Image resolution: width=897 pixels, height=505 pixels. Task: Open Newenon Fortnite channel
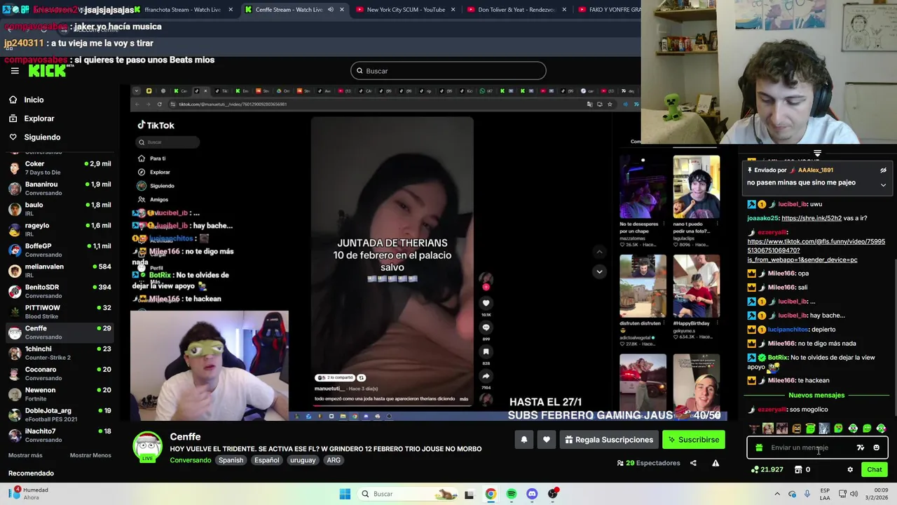pyautogui.click(x=60, y=394)
